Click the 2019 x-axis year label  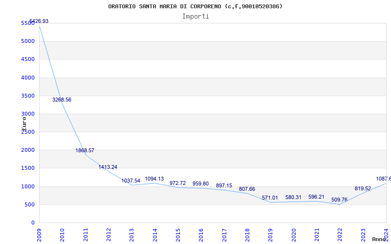[x=271, y=234]
